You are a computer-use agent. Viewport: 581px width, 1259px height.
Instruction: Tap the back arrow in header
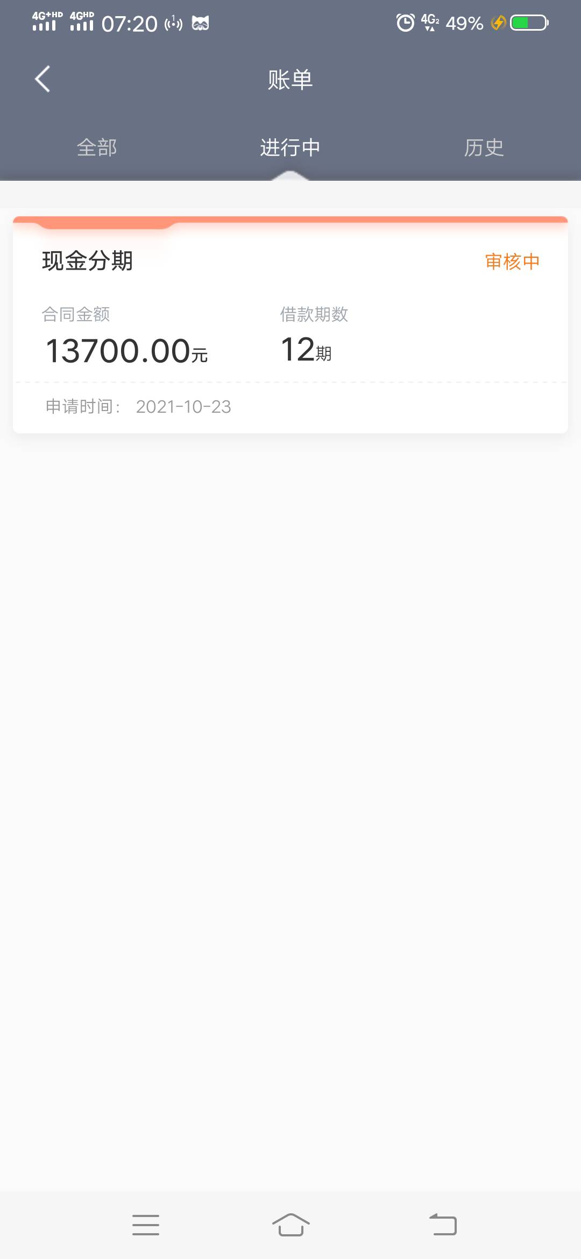pyautogui.click(x=42, y=79)
